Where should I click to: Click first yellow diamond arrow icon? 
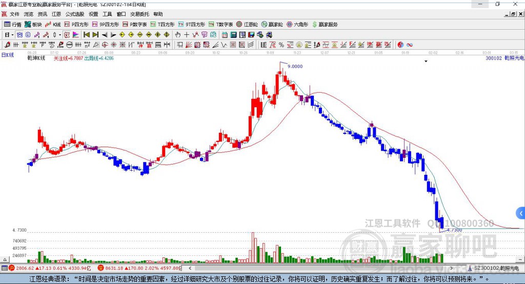click(x=122, y=35)
